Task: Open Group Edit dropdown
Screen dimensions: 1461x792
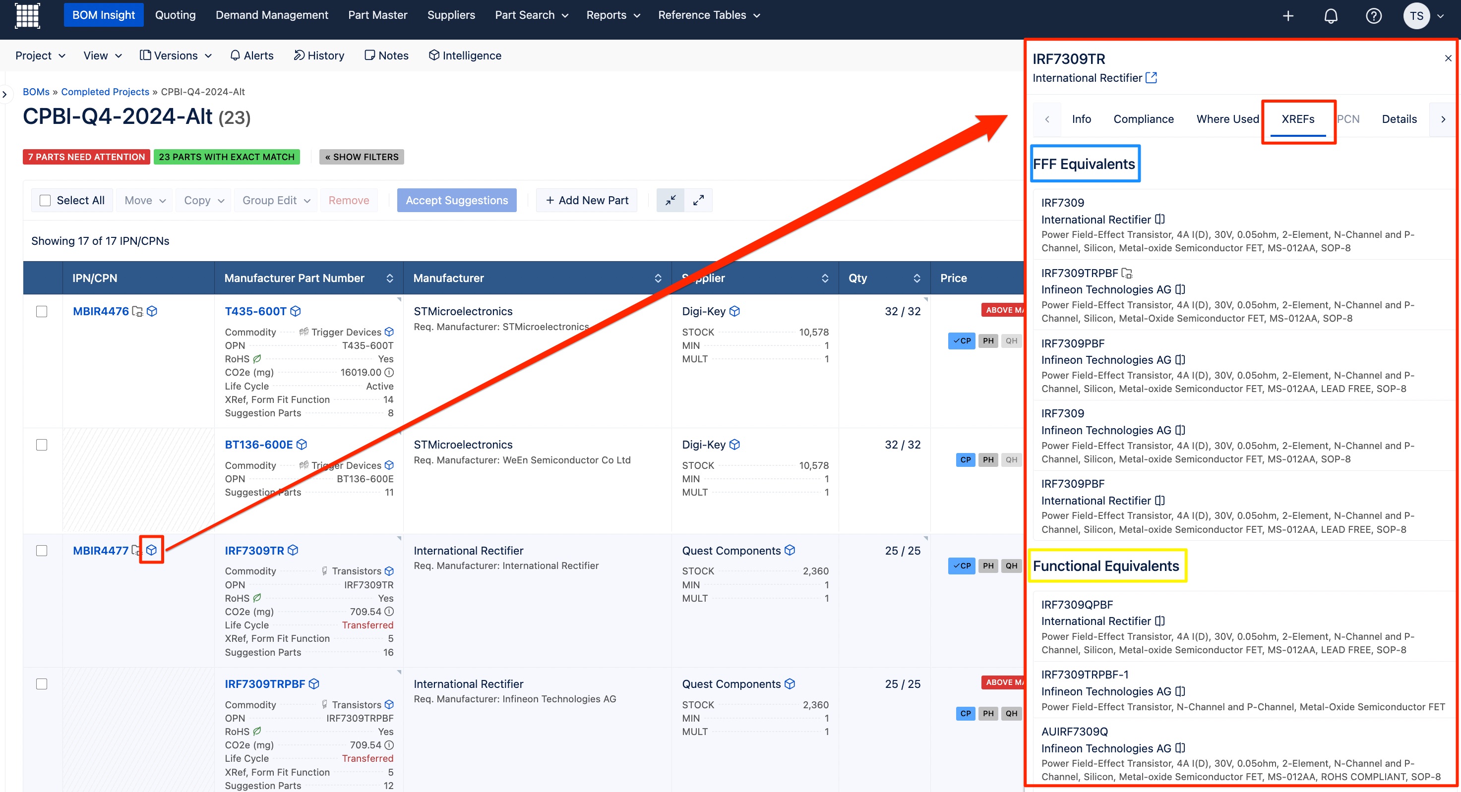Action: click(276, 200)
